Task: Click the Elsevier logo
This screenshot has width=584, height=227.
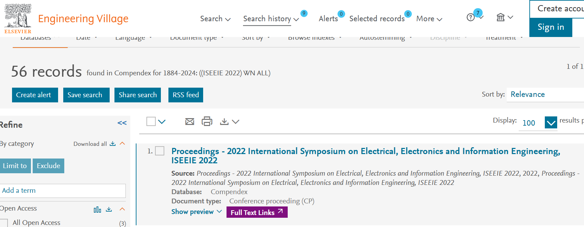Action: coord(18,18)
